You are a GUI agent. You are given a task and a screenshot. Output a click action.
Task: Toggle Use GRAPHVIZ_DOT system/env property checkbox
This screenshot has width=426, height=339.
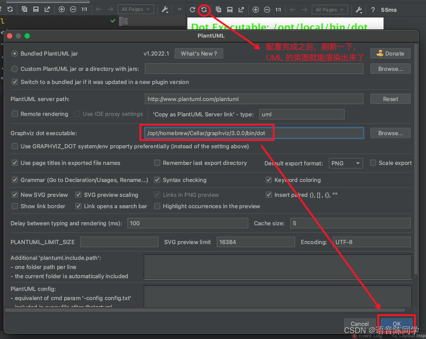coord(15,146)
